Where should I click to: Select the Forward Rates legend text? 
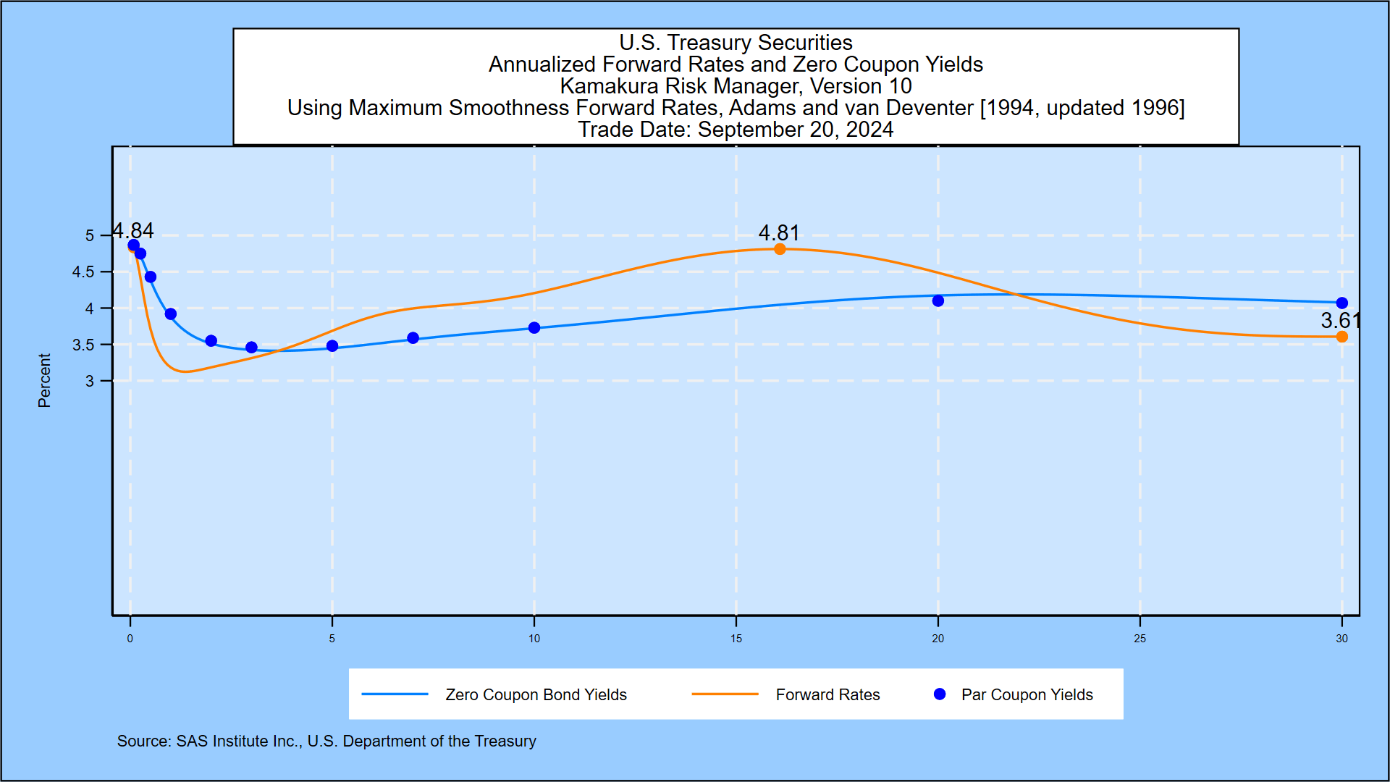coord(827,694)
